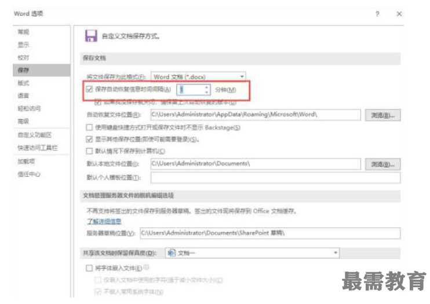
Task: Toggle 不嵌入常用系统字体 checkbox
Action: (x=97, y=292)
